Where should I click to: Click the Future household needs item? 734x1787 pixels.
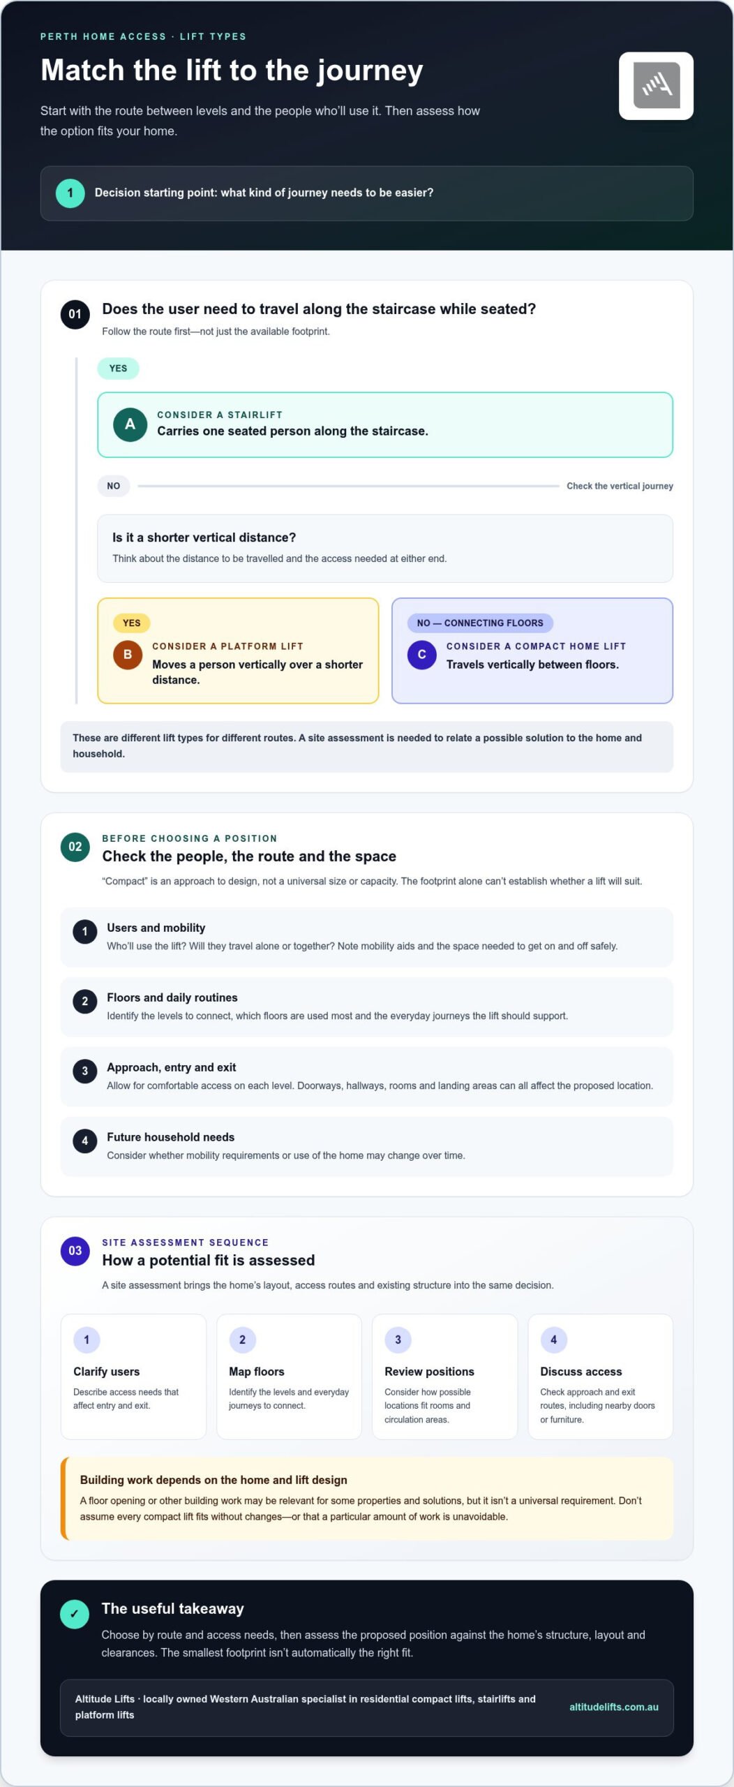367,1146
